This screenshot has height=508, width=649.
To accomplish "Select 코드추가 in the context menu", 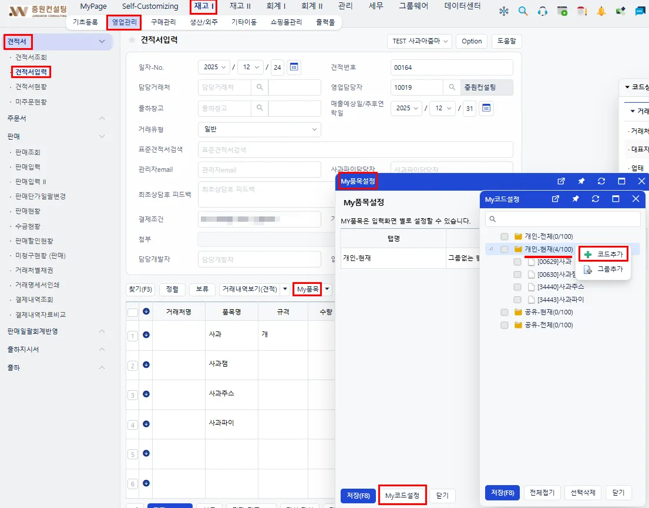I will [x=604, y=254].
